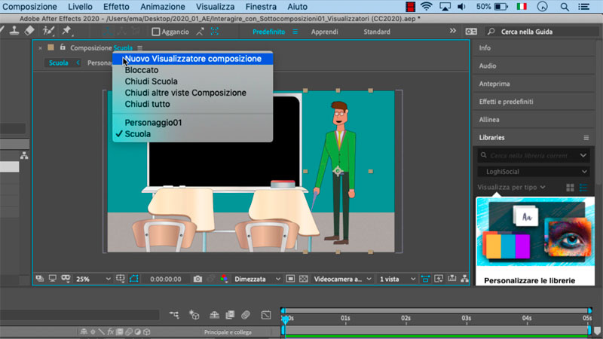
Task: Click the 0:00:00:00 current time
Action: (x=165, y=279)
